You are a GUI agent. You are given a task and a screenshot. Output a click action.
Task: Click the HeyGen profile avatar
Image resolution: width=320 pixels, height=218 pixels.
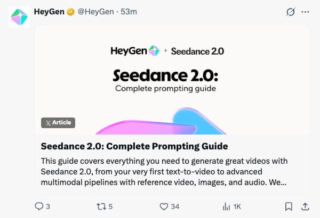click(x=19, y=17)
